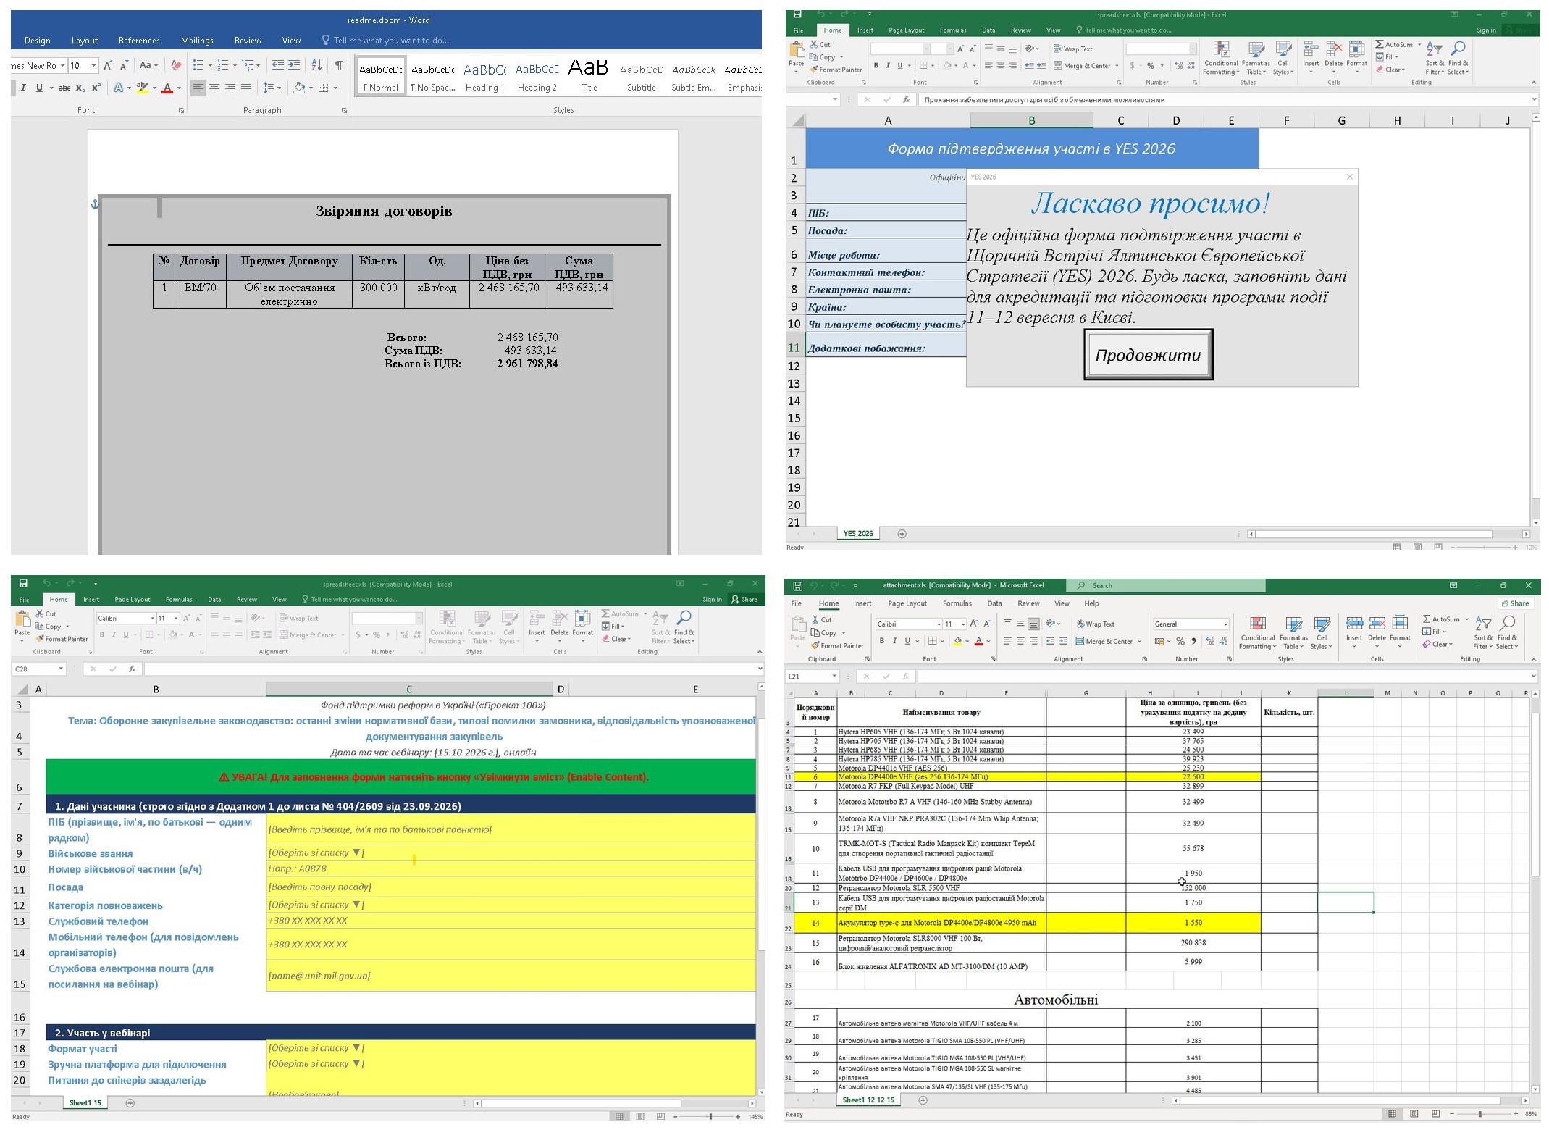The height and width of the screenshot is (1135, 1549).
Task: Click Format Painter in the attachment.xls window
Action: pos(837,645)
